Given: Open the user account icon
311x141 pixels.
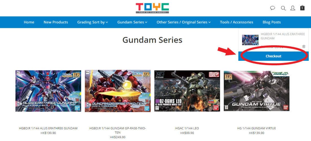Looking at the screenshot, I should coord(293,8).
